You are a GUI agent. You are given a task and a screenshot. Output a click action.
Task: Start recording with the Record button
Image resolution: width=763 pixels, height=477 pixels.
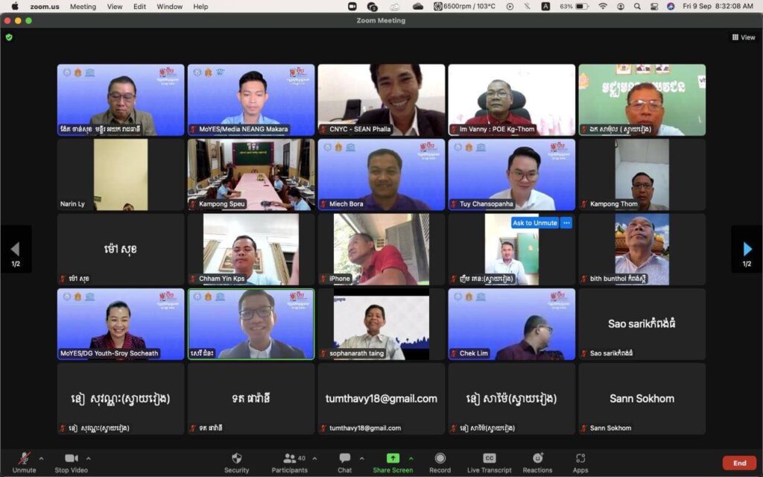[x=440, y=458]
